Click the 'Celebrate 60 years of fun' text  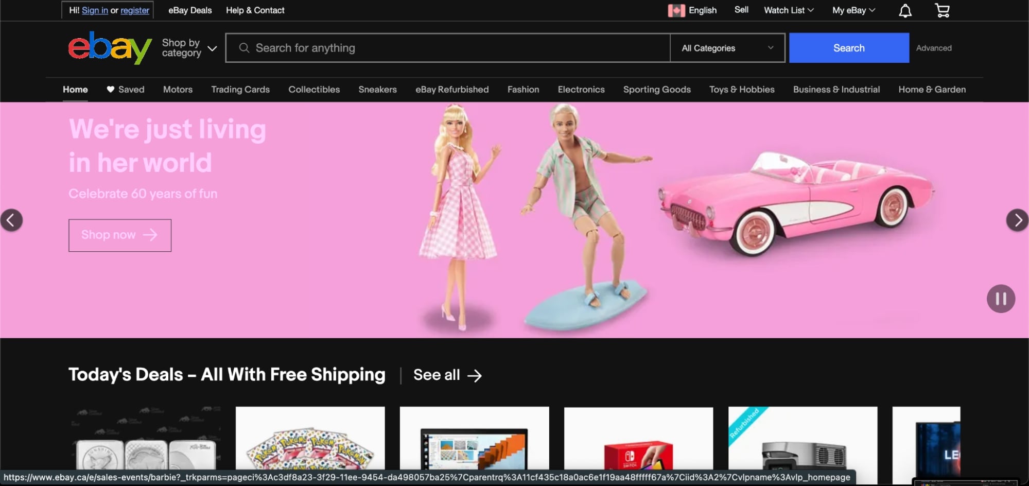tap(143, 194)
